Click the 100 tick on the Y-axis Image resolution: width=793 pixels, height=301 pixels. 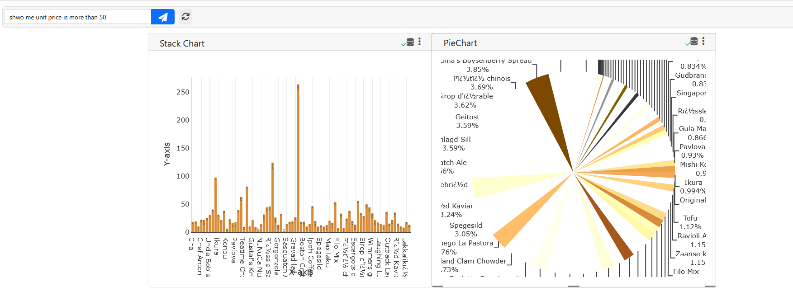pyautogui.click(x=183, y=176)
